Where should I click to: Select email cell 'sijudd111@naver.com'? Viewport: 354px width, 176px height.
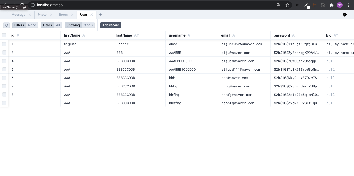244,69
